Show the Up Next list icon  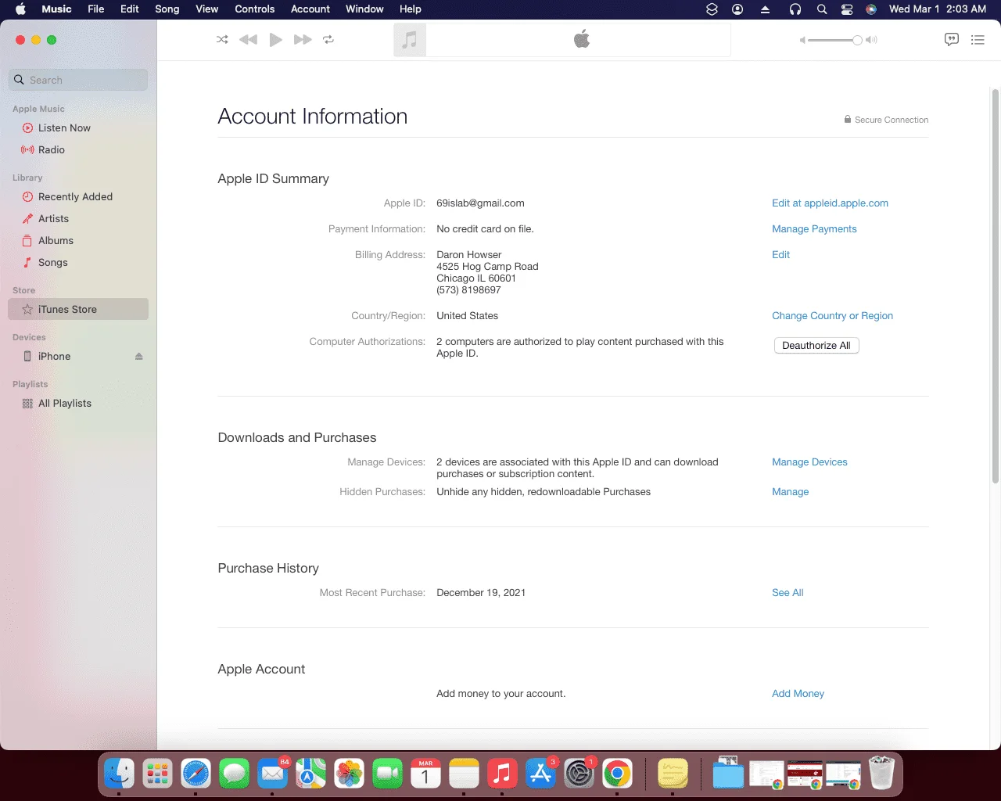978,39
